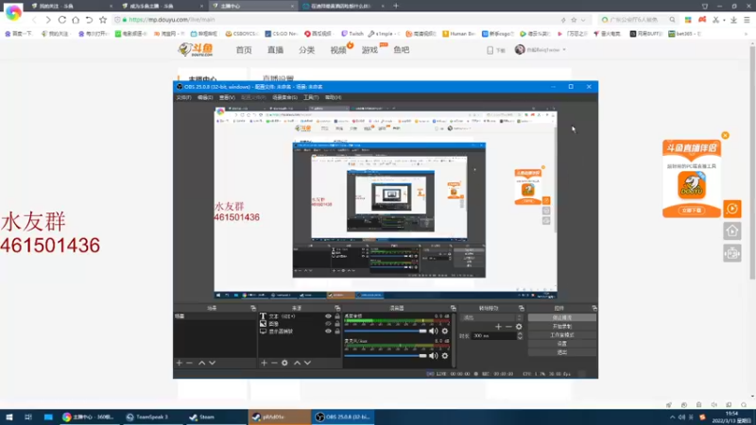The image size is (756, 425).
Task: Open Douyu 直播 navigation link
Action: [x=275, y=50]
